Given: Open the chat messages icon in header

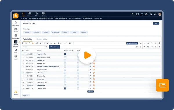Looking at the screenshot, I should tap(137, 14).
